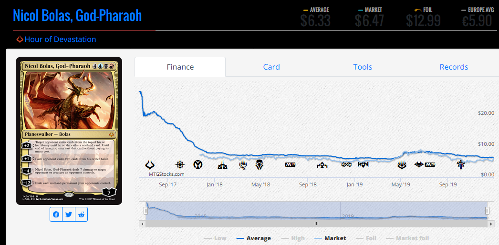The height and width of the screenshot is (245, 499).
Task: Click the MARKET $6.47 price box
Action: pos(369,17)
